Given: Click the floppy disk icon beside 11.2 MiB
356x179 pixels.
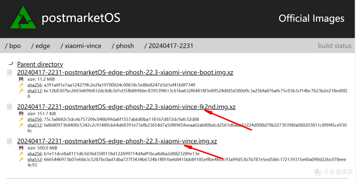Looking at the screenshot, I should click(21, 79).
